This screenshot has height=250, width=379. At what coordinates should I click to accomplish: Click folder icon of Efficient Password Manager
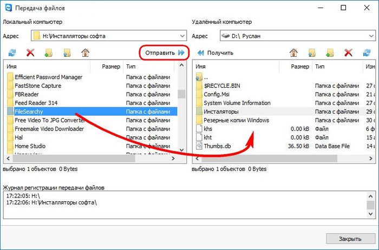click(x=10, y=77)
